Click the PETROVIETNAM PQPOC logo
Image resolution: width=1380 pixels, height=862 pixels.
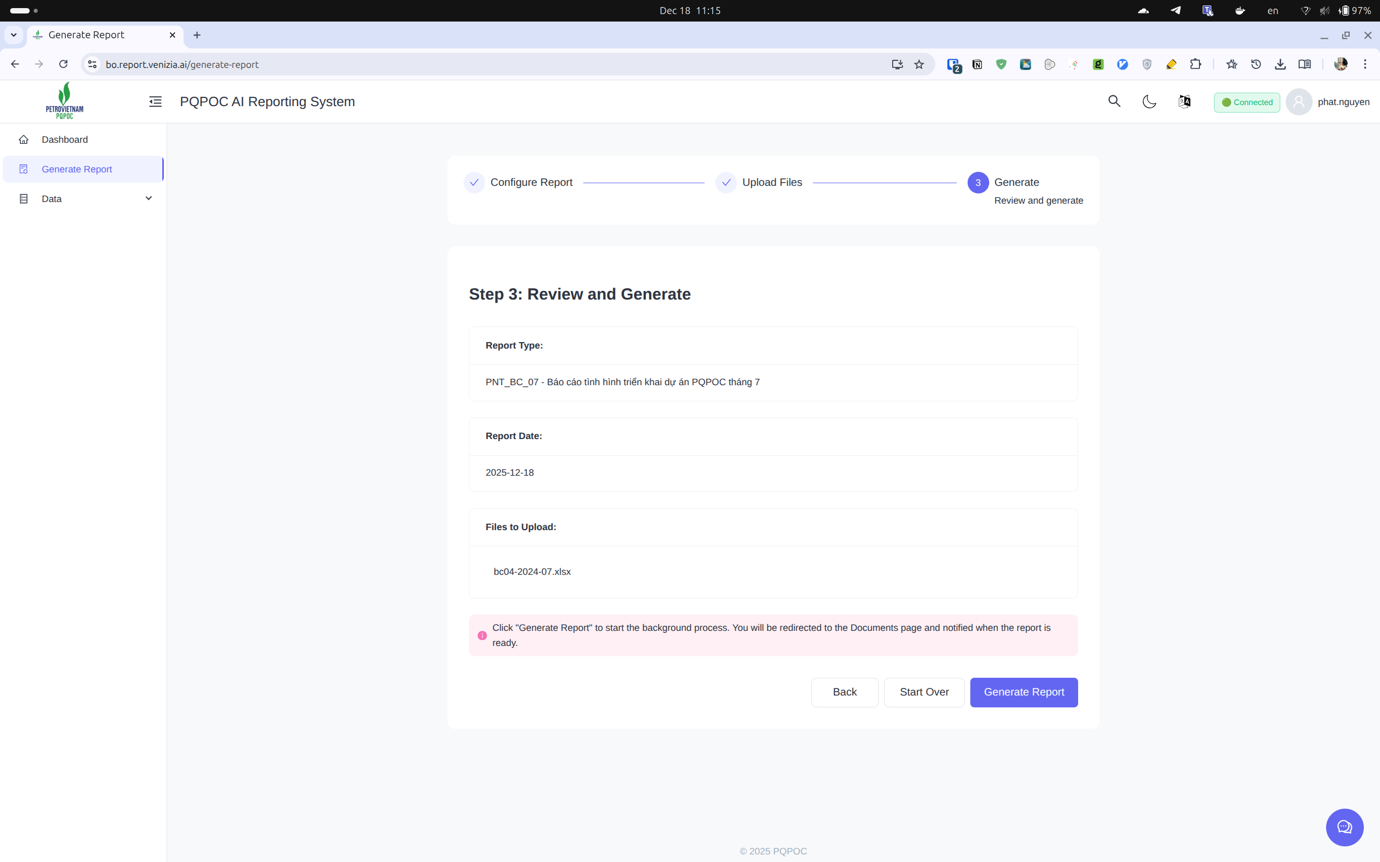(64, 101)
